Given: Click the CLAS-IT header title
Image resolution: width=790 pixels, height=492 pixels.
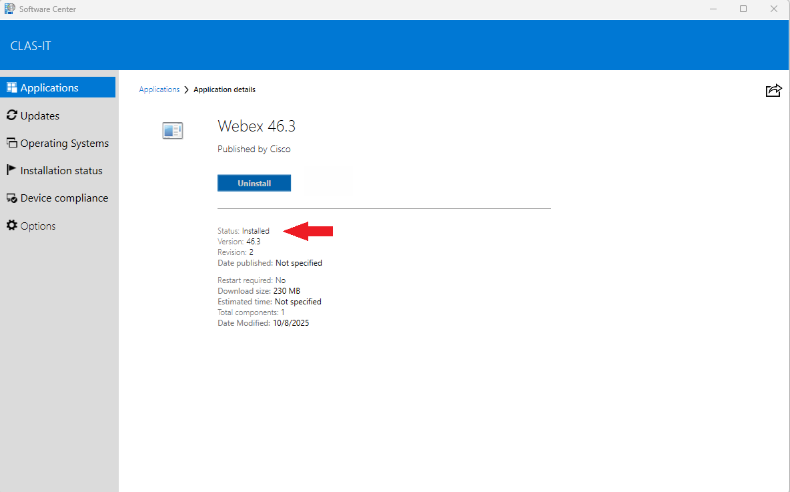Looking at the screenshot, I should [x=31, y=46].
